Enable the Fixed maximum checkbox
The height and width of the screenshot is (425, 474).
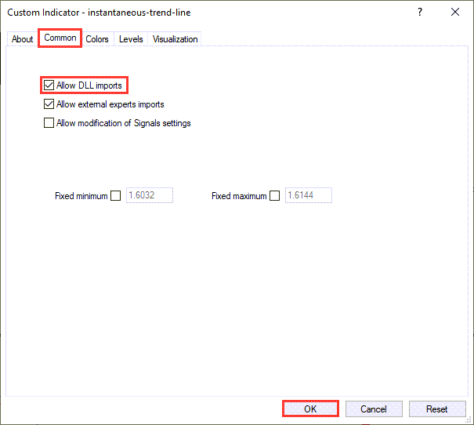click(274, 196)
